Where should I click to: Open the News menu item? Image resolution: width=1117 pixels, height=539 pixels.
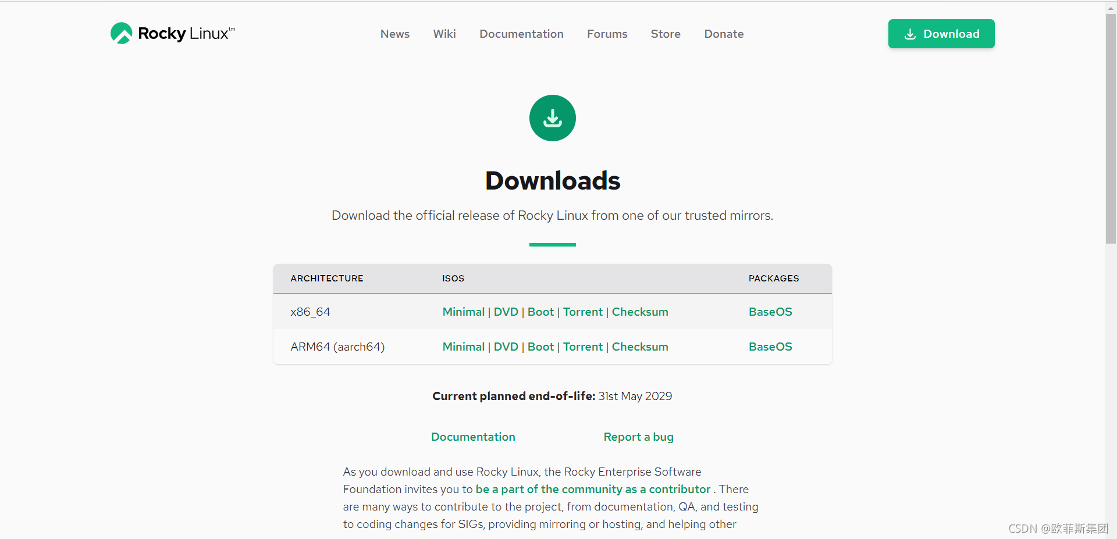tap(395, 34)
